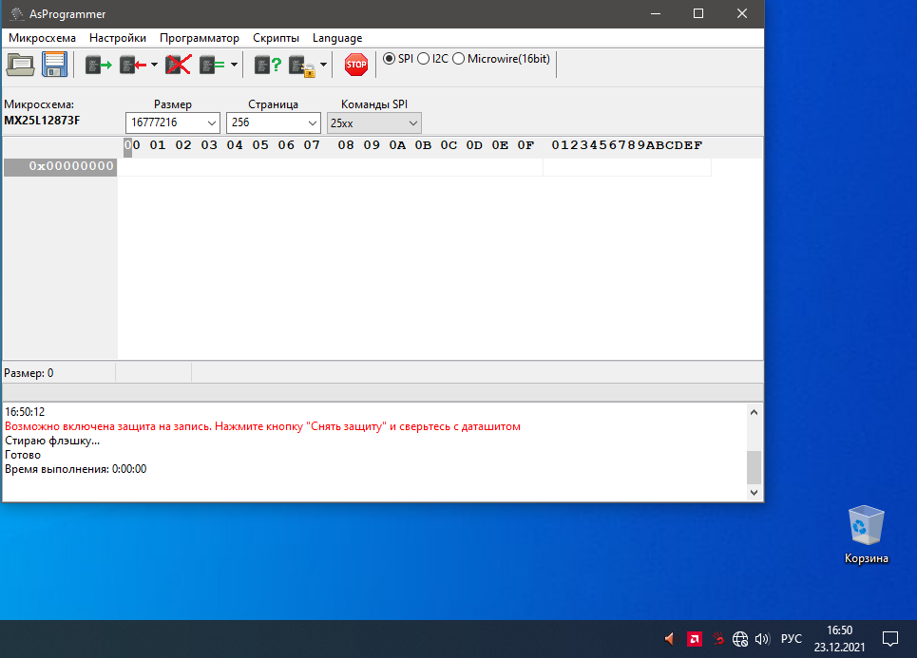917x658 pixels.
Task: Click the Стираю флэшку... log line
Action: pyautogui.click(x=52, y=441)
